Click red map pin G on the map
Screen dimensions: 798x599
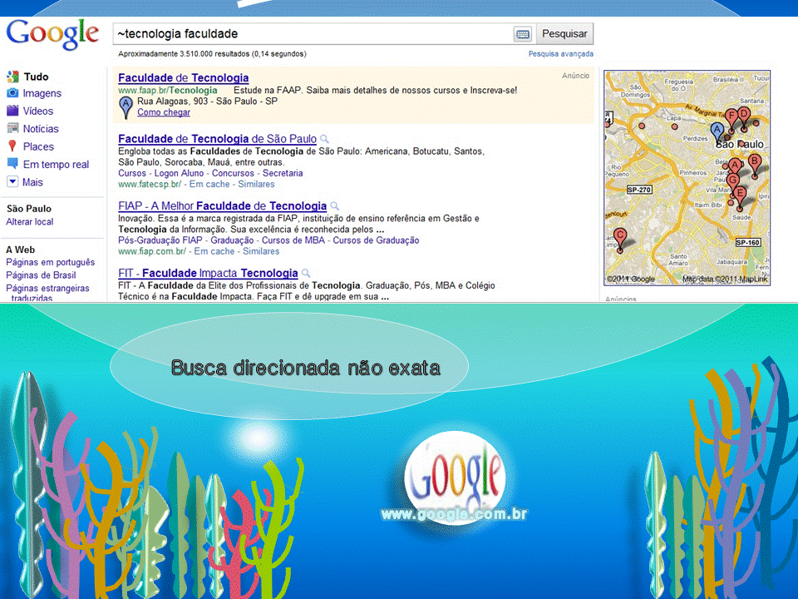click(x=733, y=182)
